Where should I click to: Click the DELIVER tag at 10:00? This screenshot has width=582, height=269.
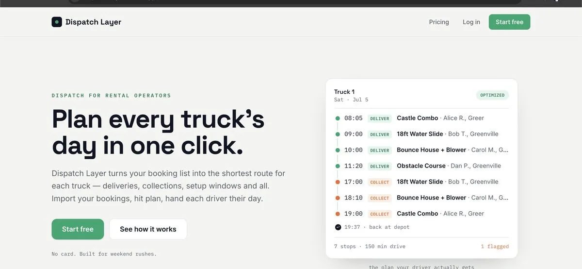point(380,151)
